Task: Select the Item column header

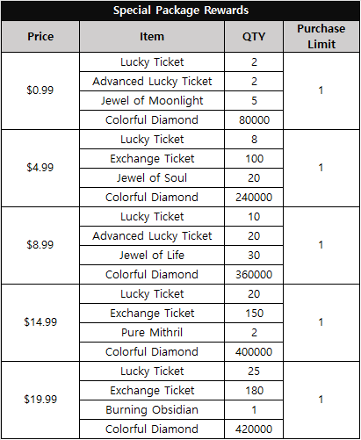Action: click(x=152, y=37)
